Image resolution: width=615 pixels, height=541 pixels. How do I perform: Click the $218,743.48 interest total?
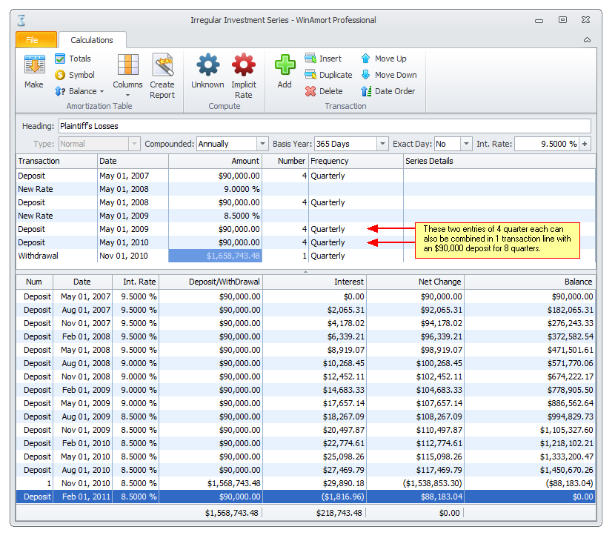coord(339,513)
